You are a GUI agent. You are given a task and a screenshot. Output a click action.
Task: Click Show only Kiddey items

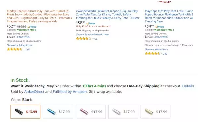pyautogui.click(x=19, y=45)
